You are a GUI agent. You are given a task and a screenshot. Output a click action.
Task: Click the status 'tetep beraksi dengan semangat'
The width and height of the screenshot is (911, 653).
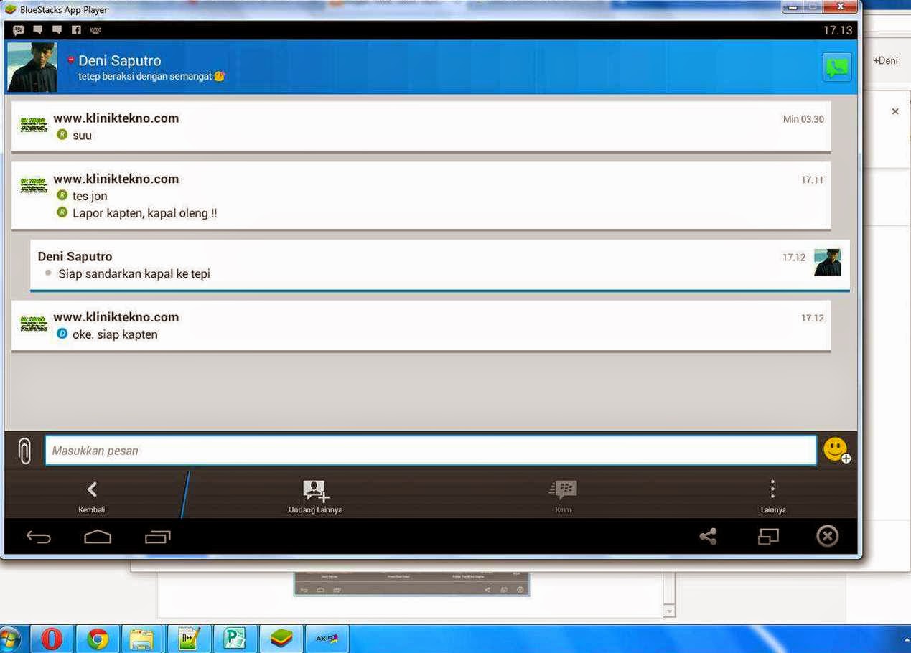[x=145, y=76]
